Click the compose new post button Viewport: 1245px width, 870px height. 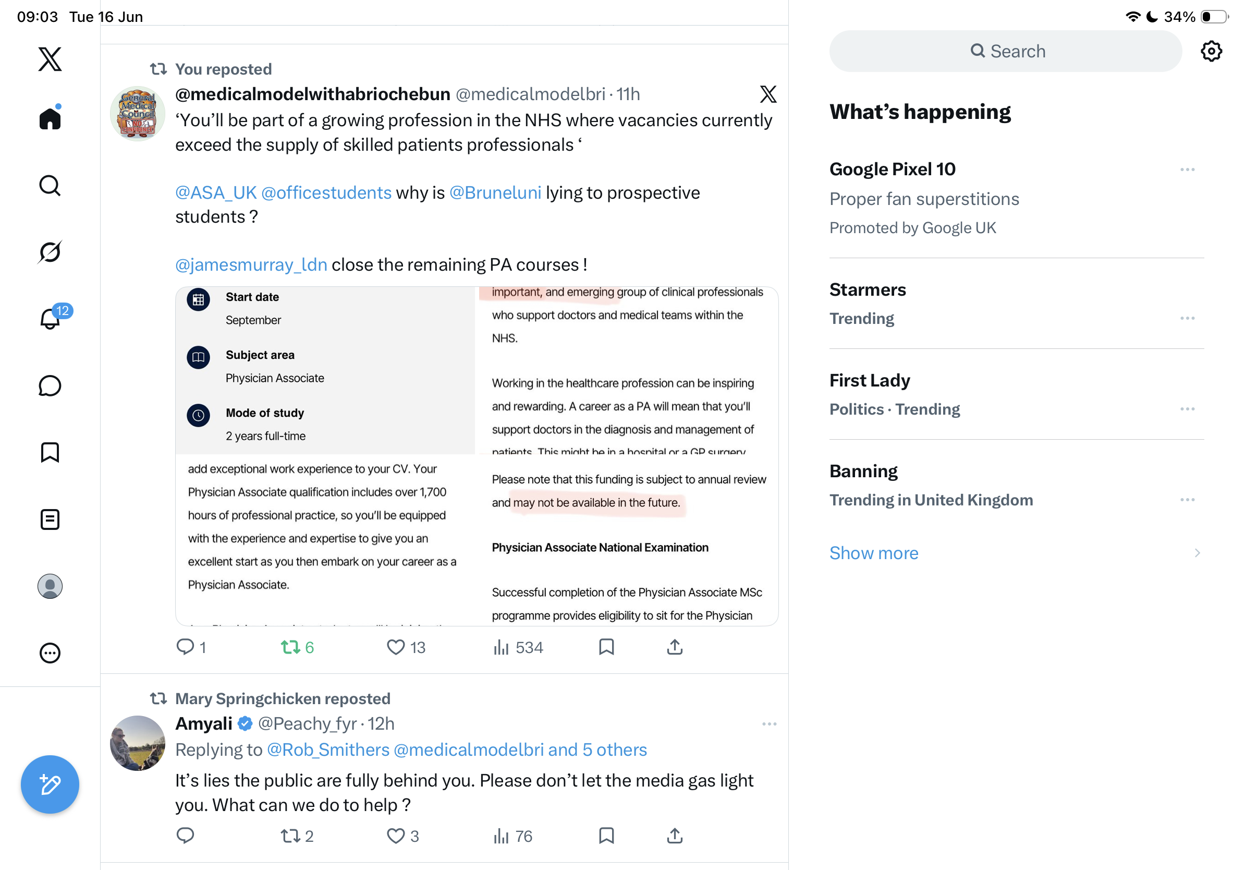pos(50,784)
